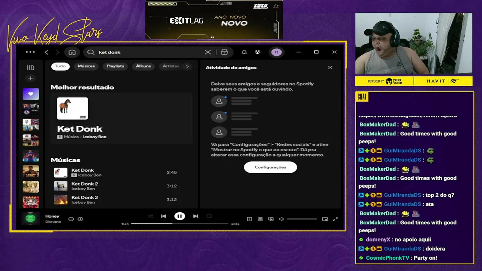Open the Spotify three-dots menu

point(30,52)
